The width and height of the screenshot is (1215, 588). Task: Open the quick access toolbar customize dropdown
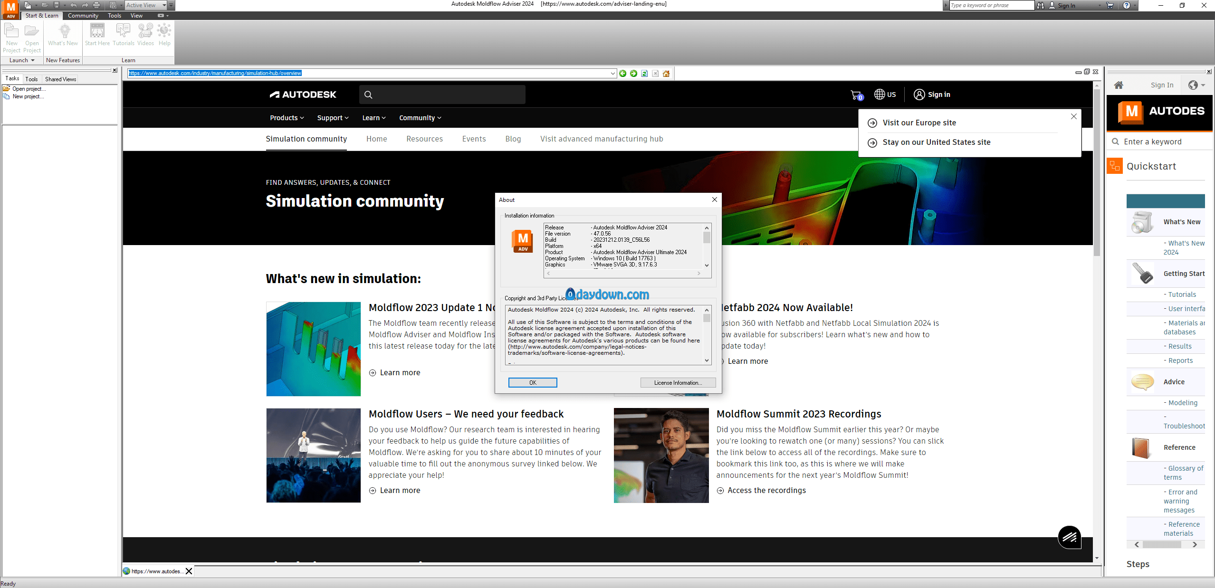coord(172,5)
